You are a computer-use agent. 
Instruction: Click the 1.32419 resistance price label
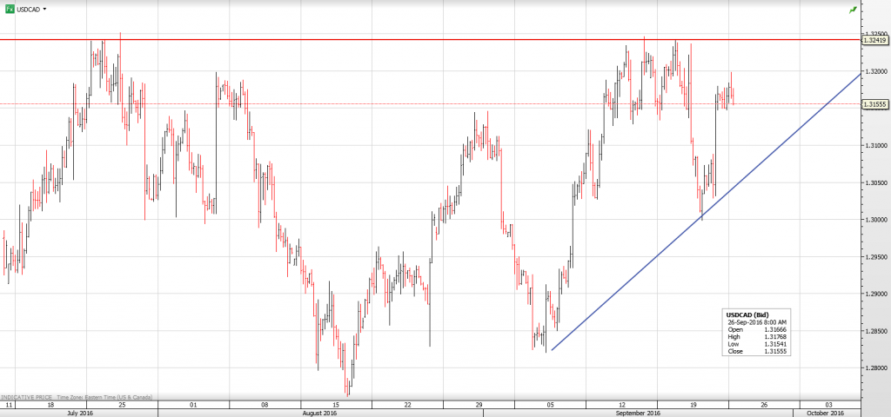pos(874,40)
